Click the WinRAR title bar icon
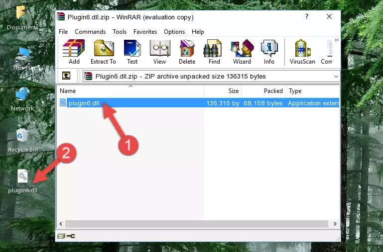Screen dimensions: 383x252 pyautogui.click(x=61, y=16)
